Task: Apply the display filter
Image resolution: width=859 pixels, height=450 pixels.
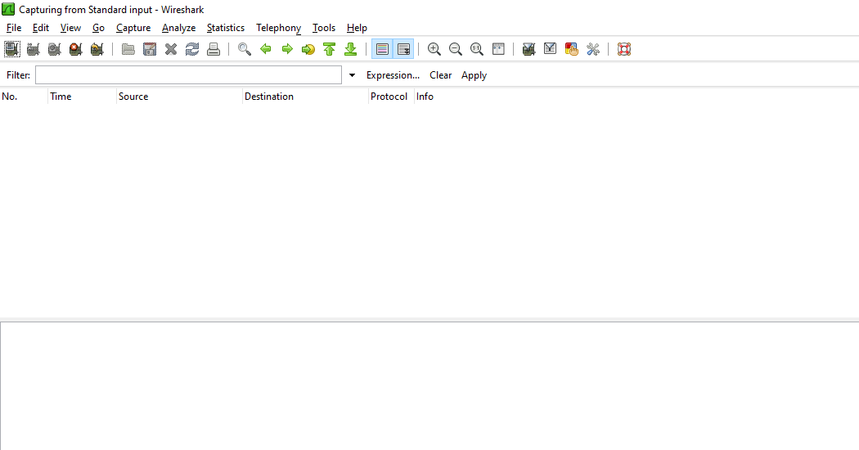Action: [x=474, y=75]
